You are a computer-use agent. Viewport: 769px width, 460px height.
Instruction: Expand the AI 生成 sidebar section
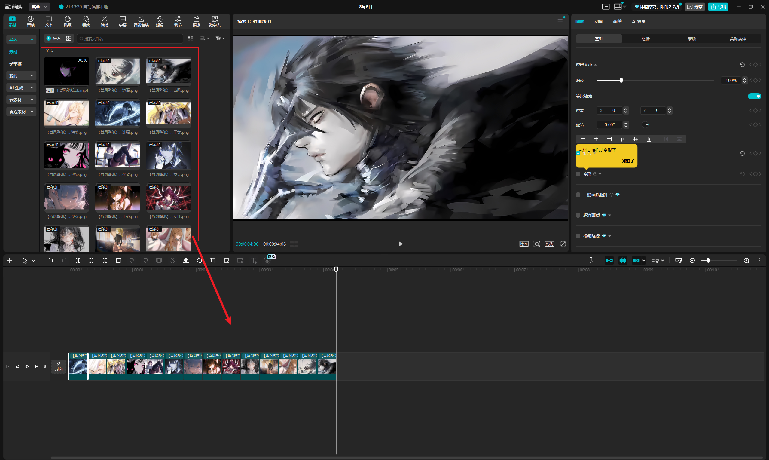[21, 88]
